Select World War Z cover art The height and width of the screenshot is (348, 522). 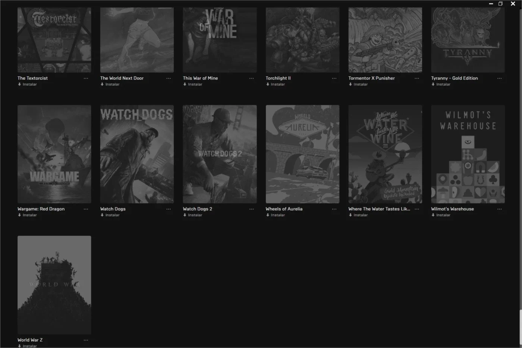(x=54, y=285)
